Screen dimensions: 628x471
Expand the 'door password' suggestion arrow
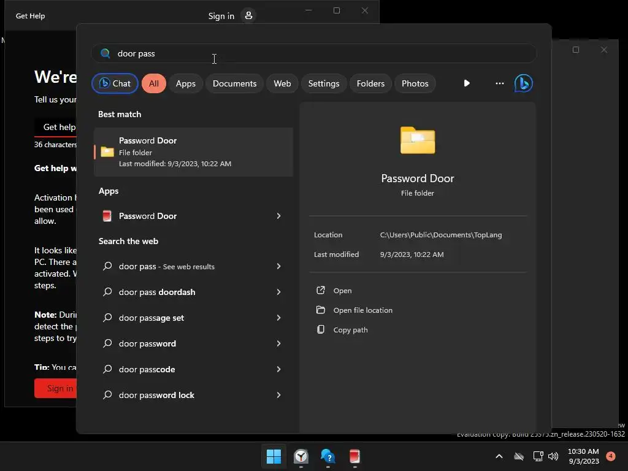point(278,343)
